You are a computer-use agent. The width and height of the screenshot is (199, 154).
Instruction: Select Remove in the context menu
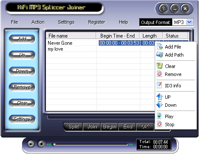pos(176,74)
